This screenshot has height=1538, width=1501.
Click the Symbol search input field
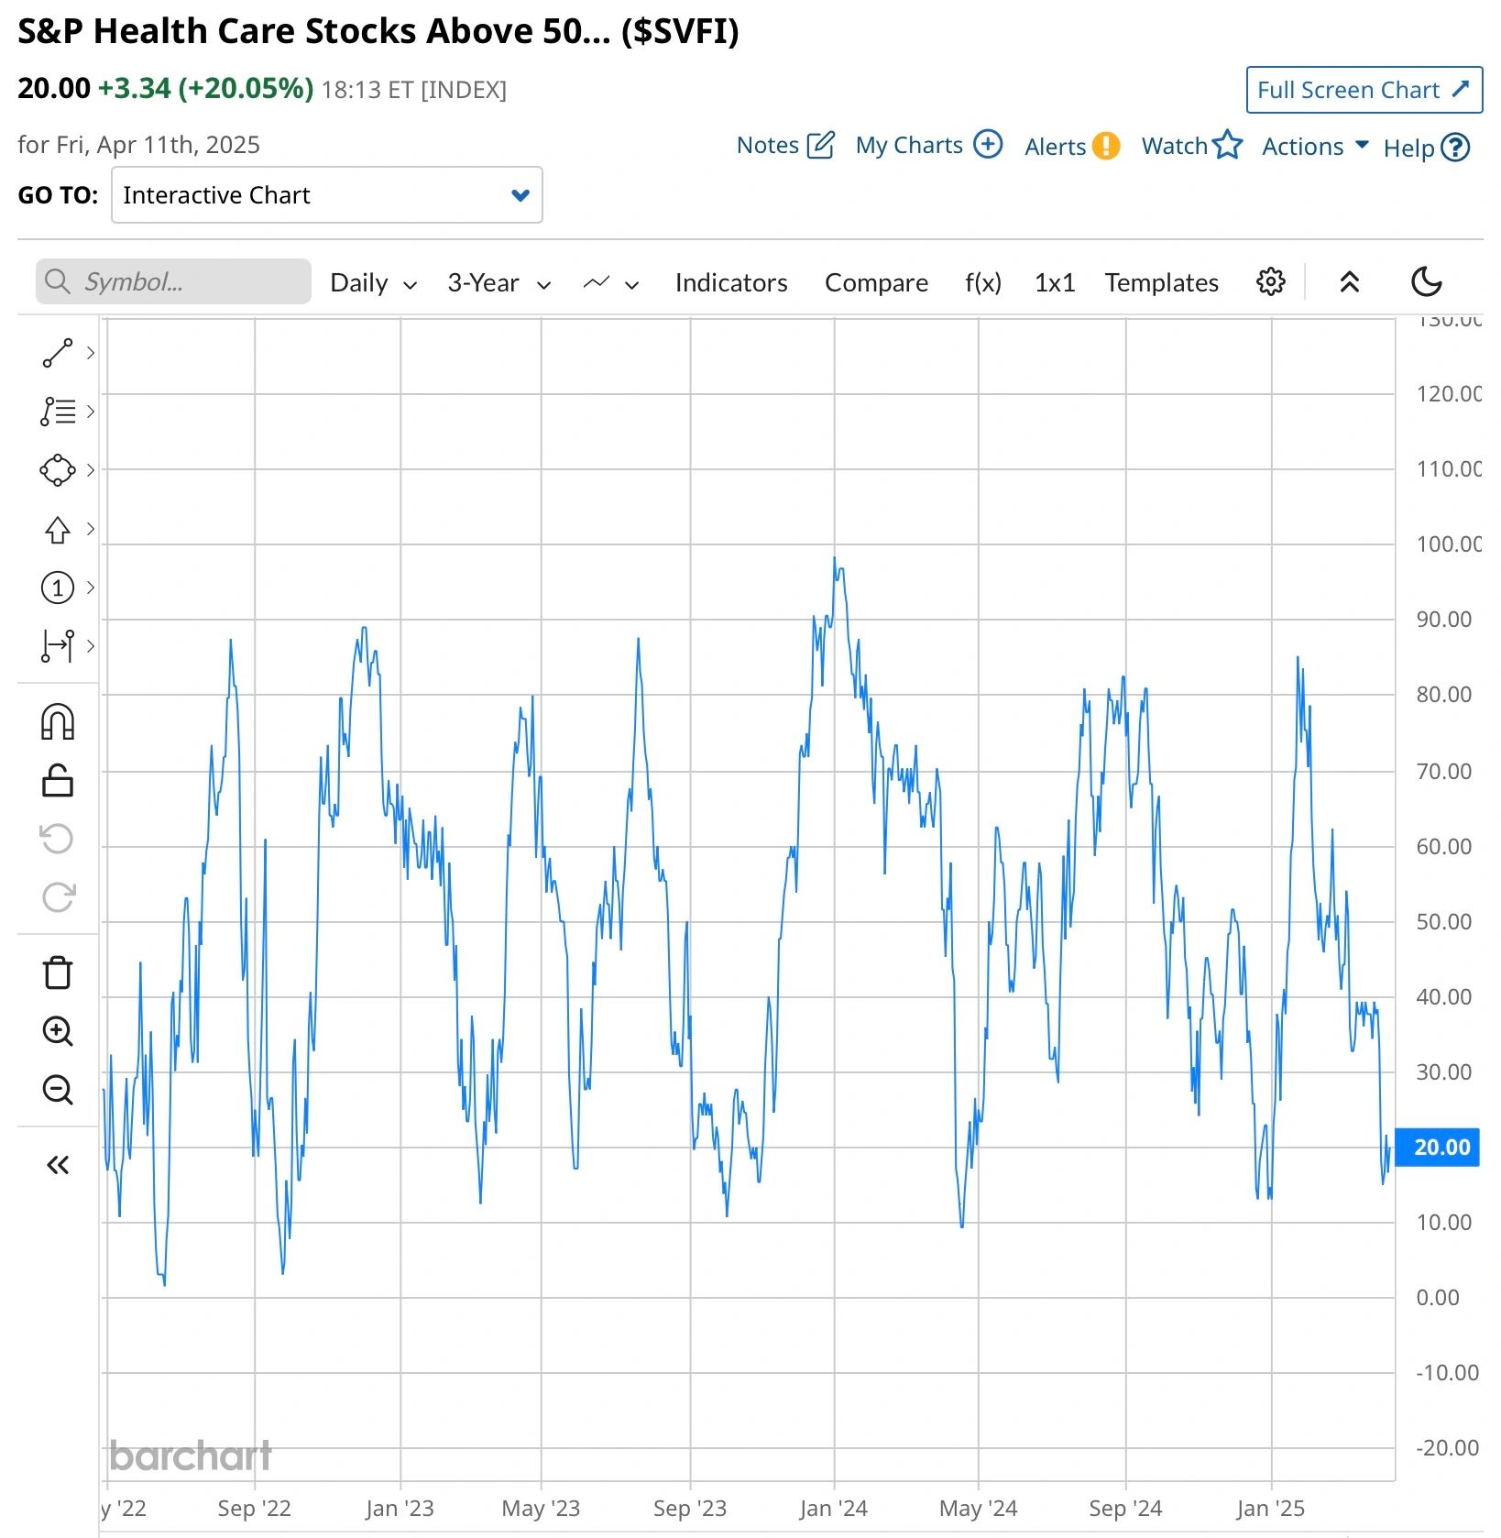(173, 281)
